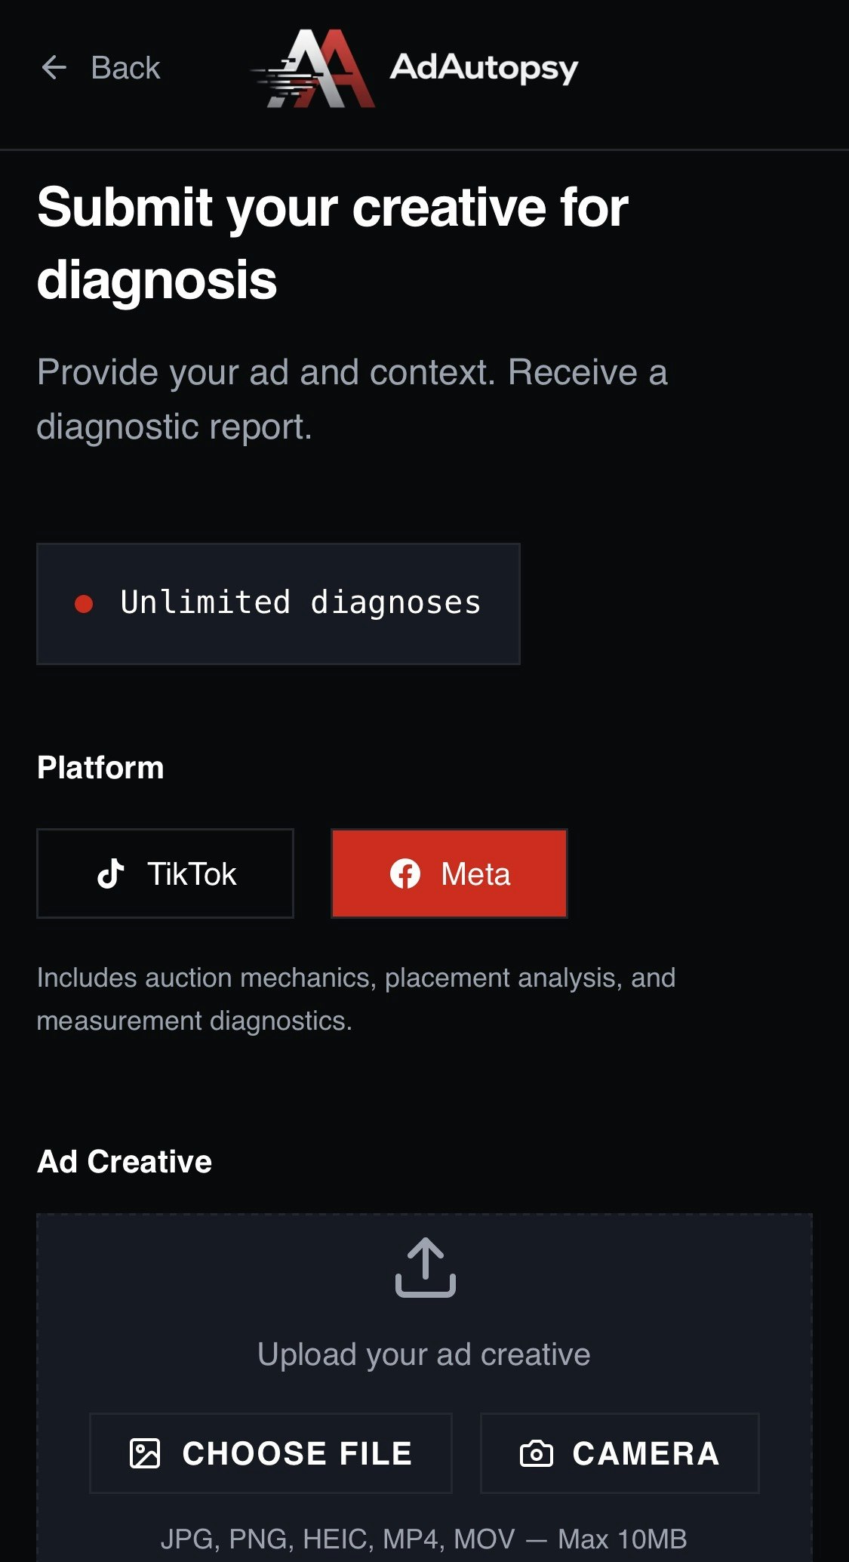The height and width of the screenshot is (1562, 849).
Task: Click the red status dot indicator
Action: pos(85,602)
